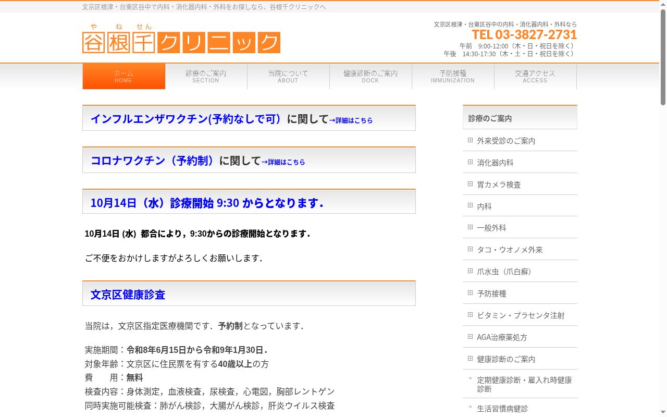Click the bullet icon beside 消化器内科
Viewport: 667px width, 417px height.
click(x=470, y=162)
